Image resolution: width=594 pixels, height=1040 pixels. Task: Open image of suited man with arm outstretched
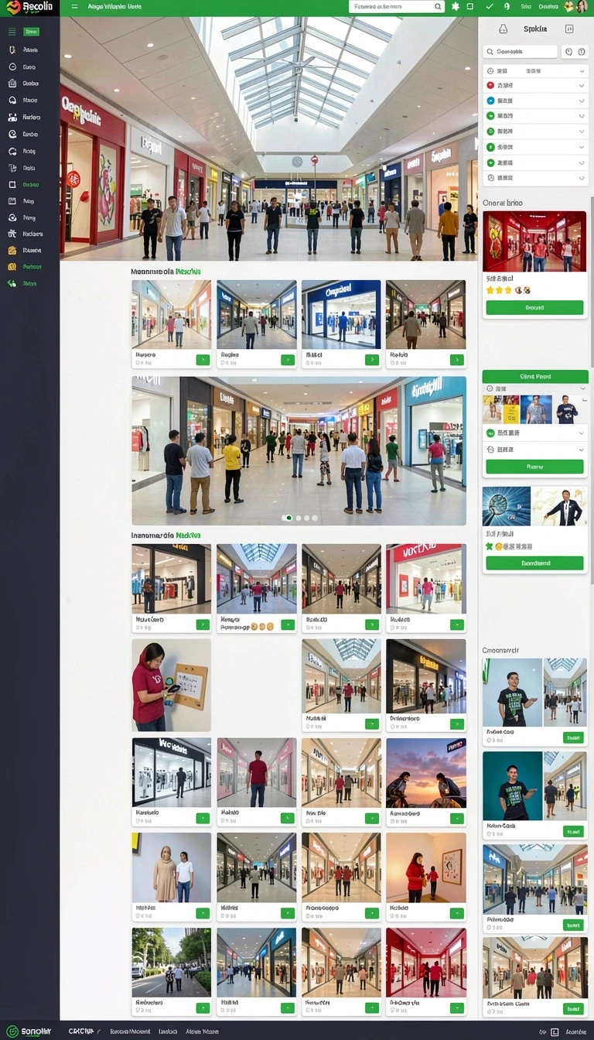click(x=559, y=506)
